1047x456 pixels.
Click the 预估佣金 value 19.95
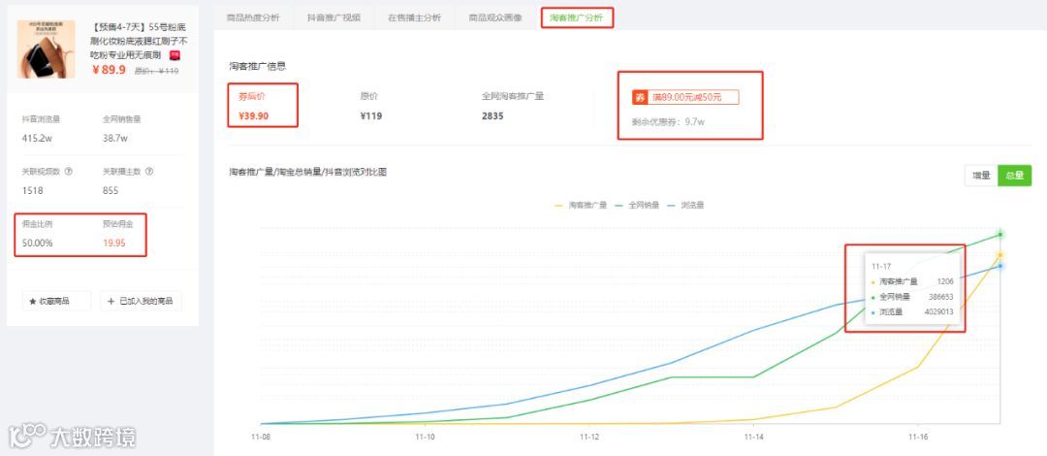(114, 243)
